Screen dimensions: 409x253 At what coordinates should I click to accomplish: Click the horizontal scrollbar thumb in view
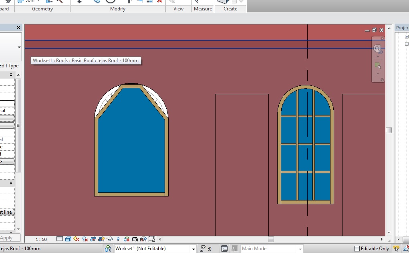point(271,239)
